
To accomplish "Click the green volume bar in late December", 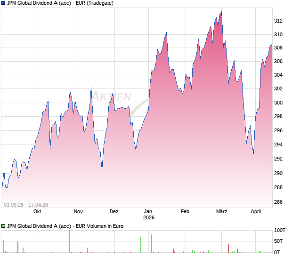I will 141,245.
